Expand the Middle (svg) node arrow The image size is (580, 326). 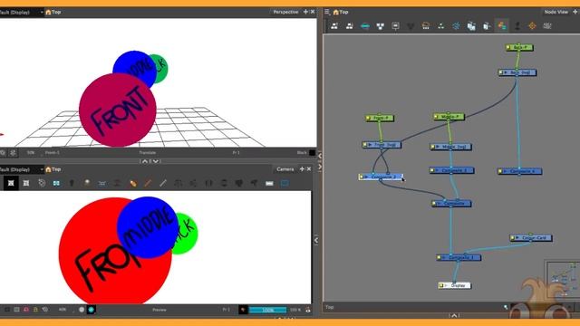[x=439, y=147]
